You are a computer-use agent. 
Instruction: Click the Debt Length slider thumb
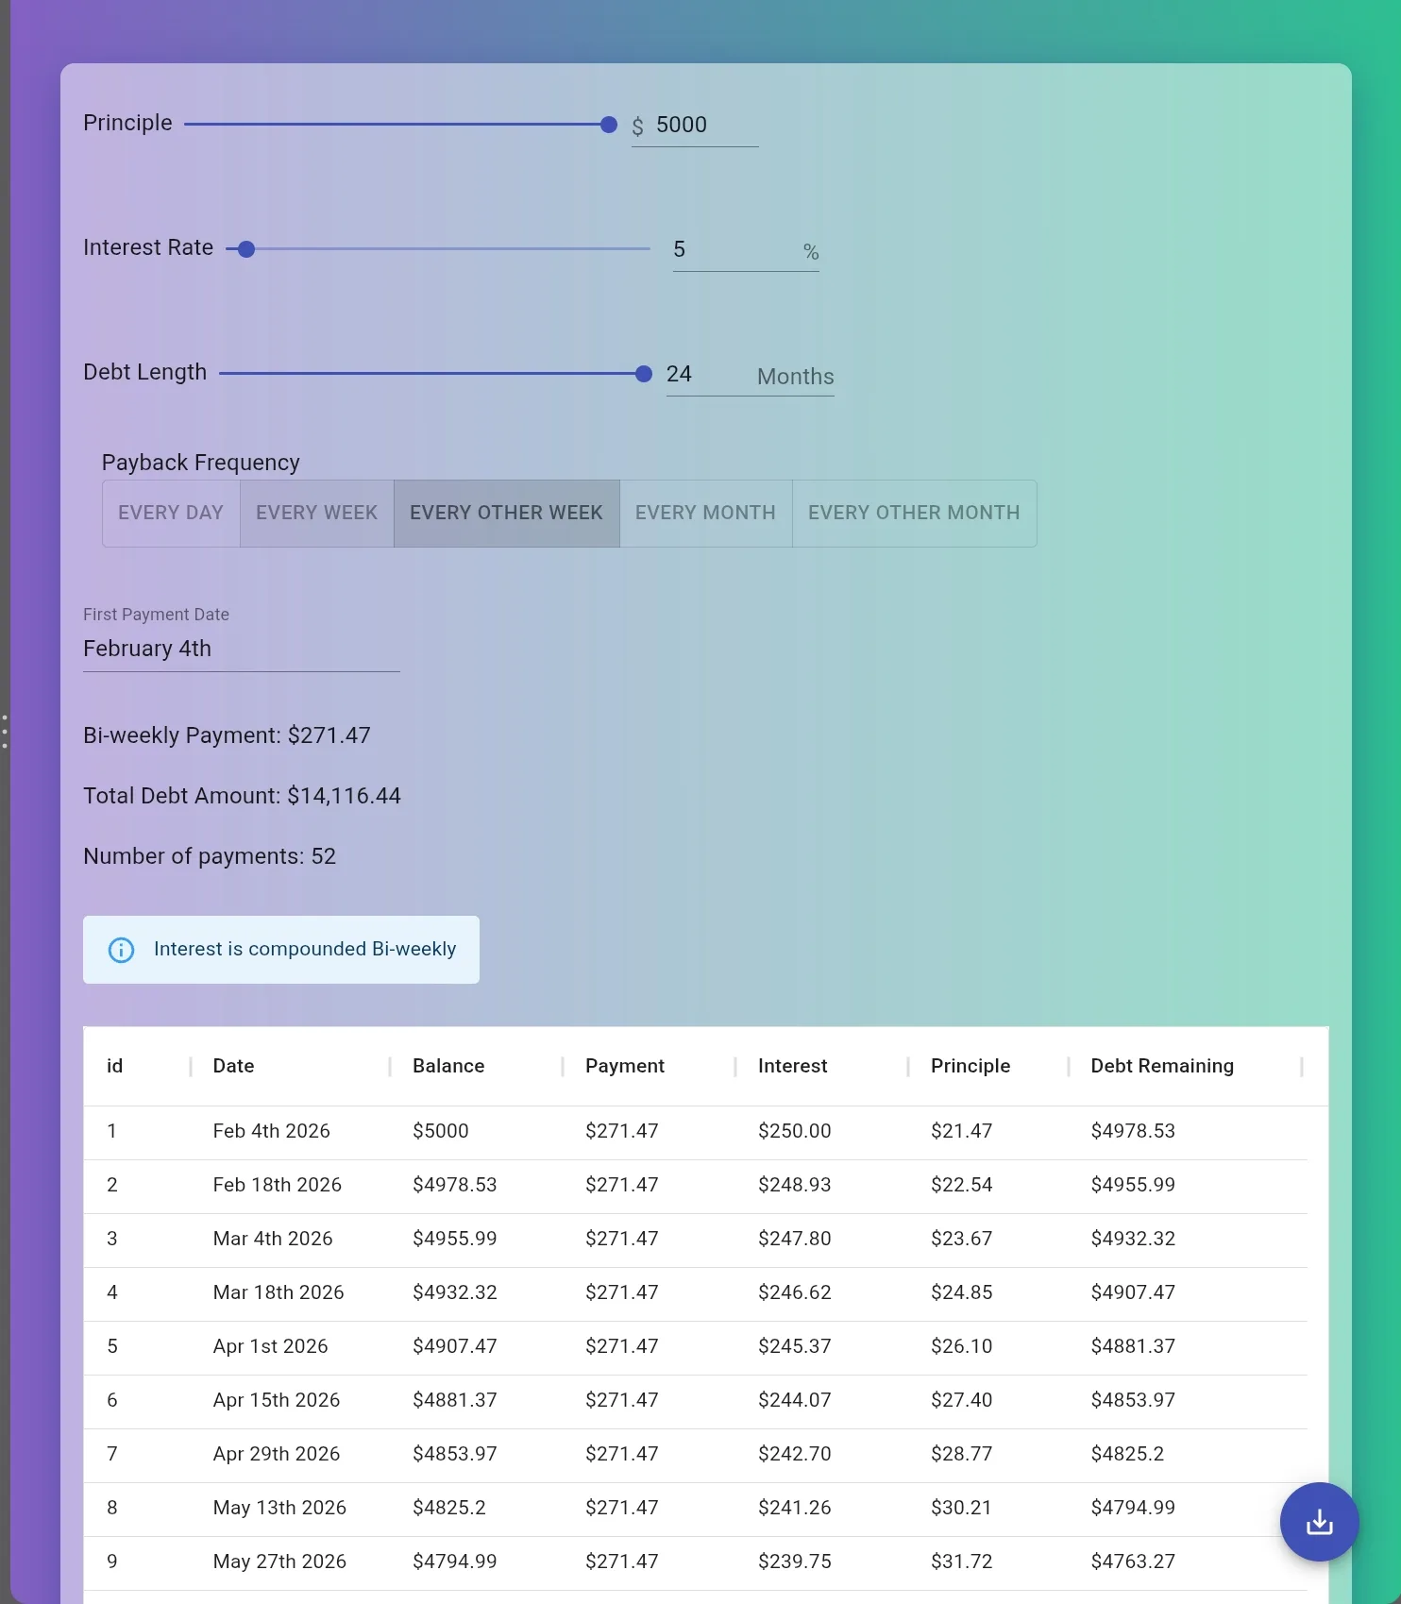(x=644, y=374)
